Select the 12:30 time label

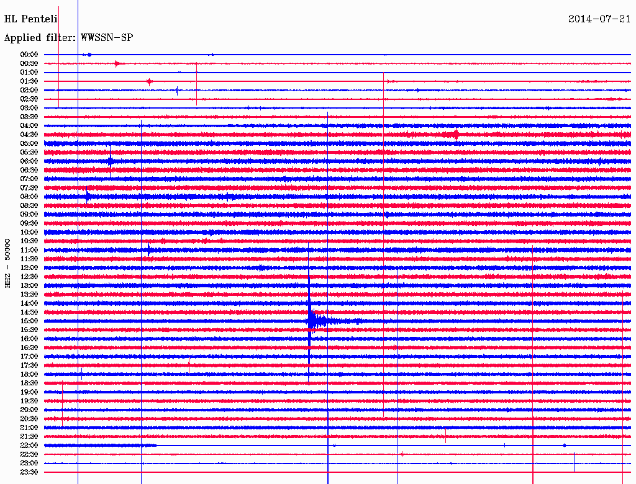(x=29, y=277)
